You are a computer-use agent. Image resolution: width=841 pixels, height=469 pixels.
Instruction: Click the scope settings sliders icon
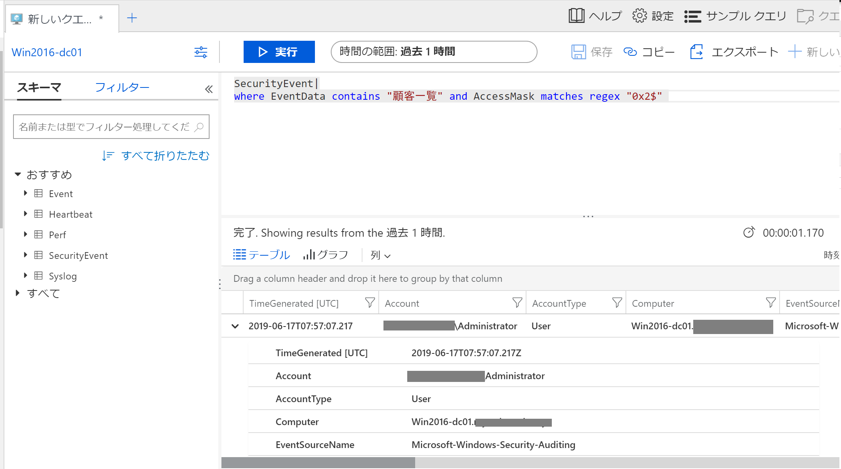click(x=201, y=52)
